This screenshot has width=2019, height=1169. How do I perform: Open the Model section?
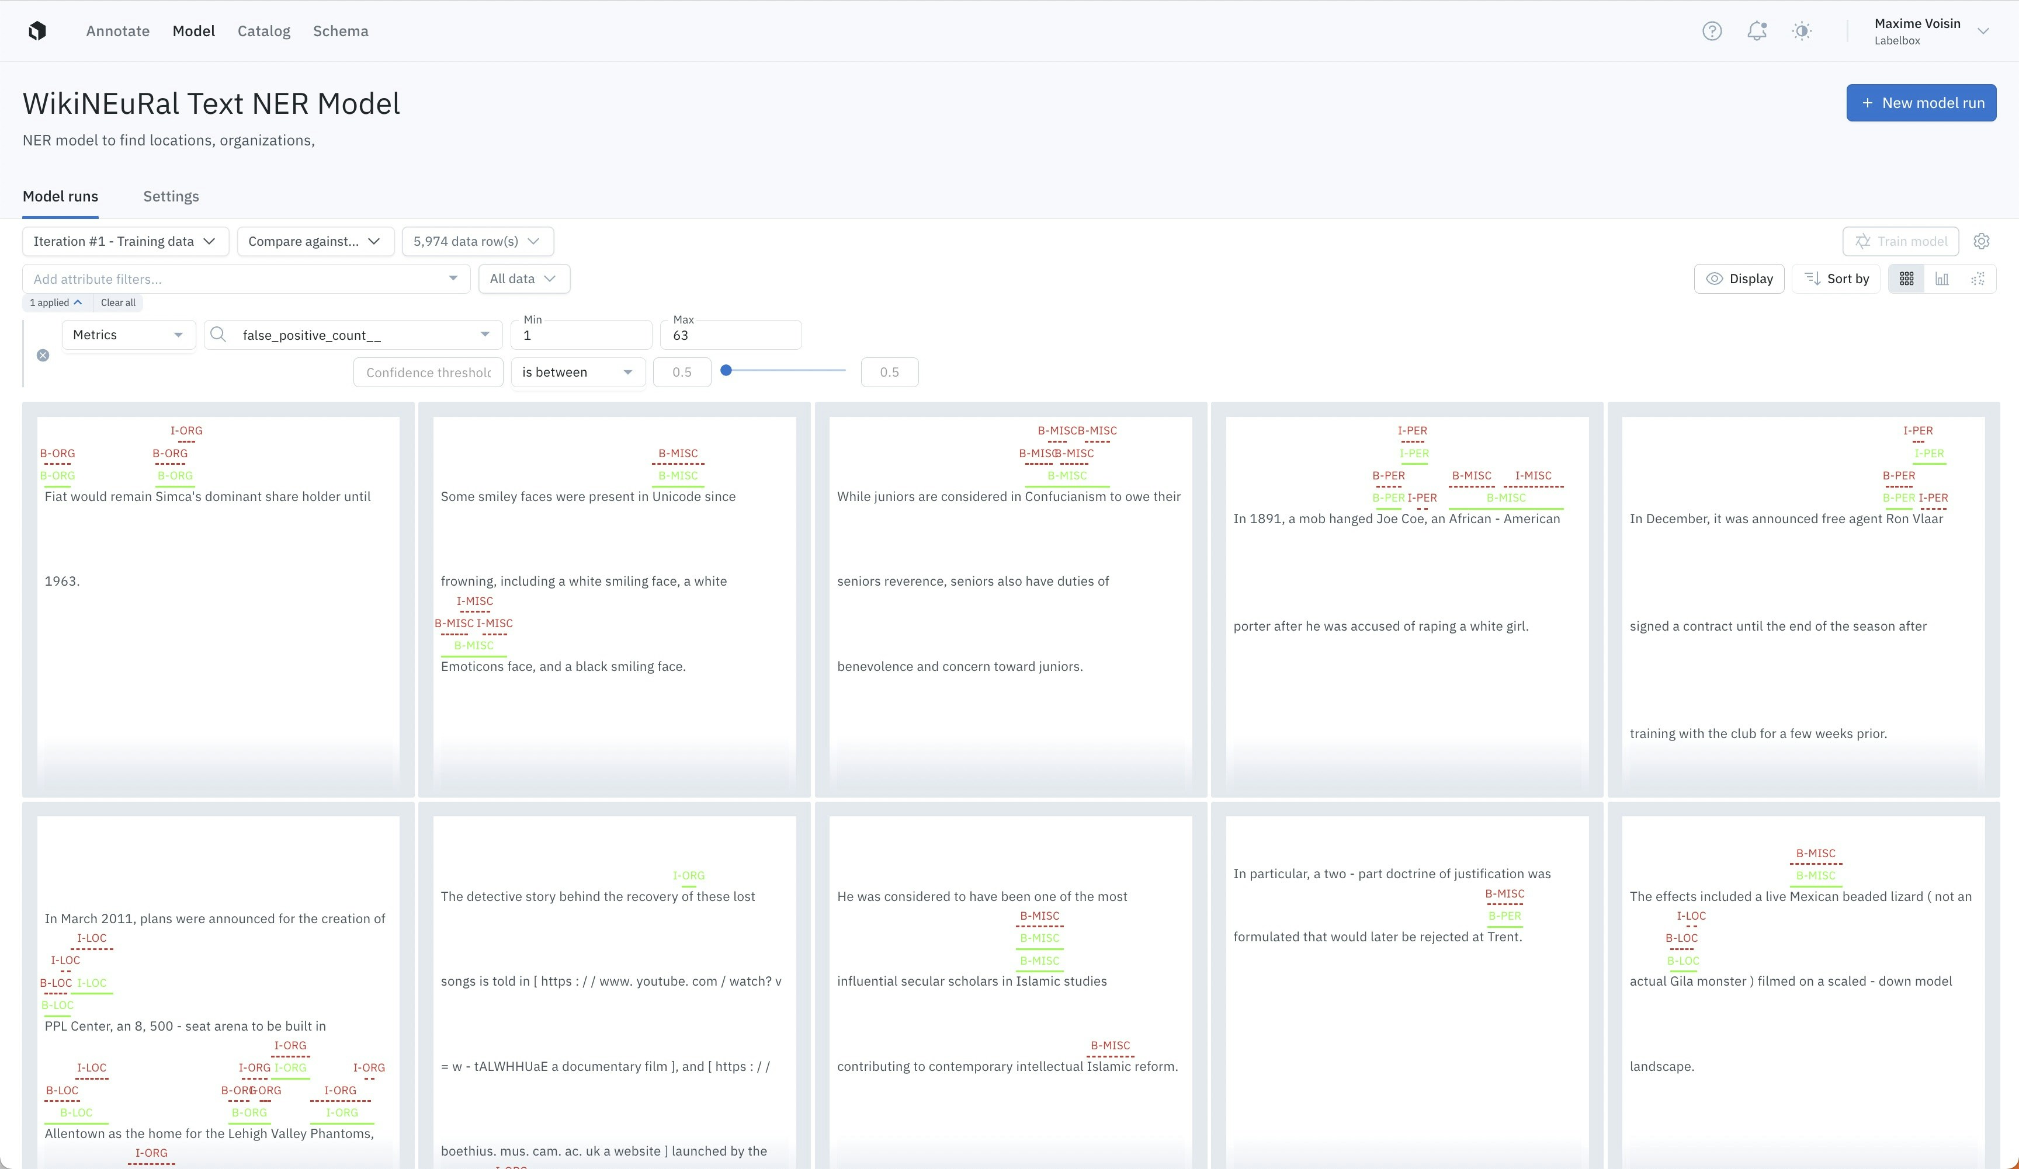click(194, 30)
